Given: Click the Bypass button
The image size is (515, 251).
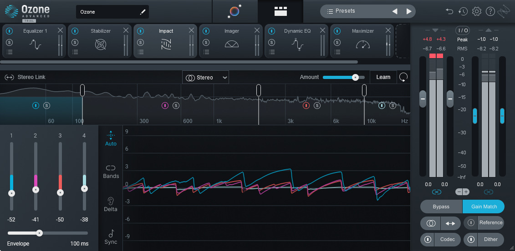Looking at the screenshot, I should tap(441, 207).
